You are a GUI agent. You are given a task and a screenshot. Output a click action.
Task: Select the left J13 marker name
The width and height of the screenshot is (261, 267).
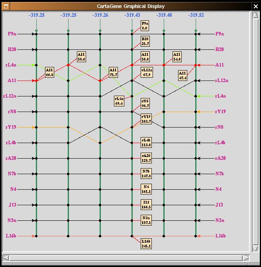pyautogui.click(x=13, y=204)
